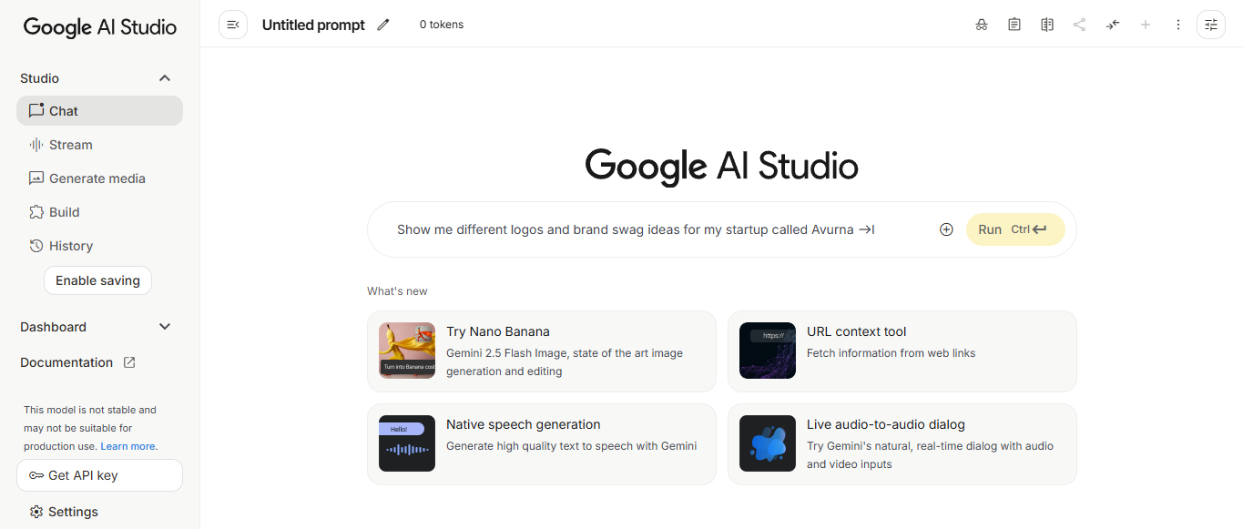Click the Native speech generation thumbnail
1243x529 pixels.
(x=407, y=443)
